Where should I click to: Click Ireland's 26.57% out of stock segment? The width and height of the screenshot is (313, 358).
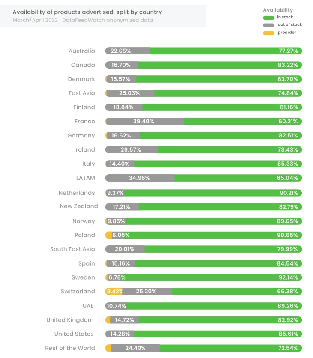pyautogui.click(x=131, y=150)
